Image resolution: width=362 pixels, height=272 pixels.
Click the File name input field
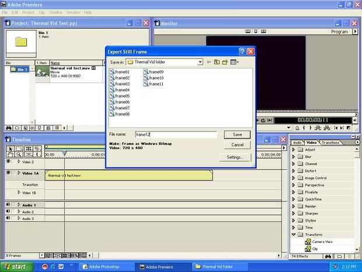[176, 135]
